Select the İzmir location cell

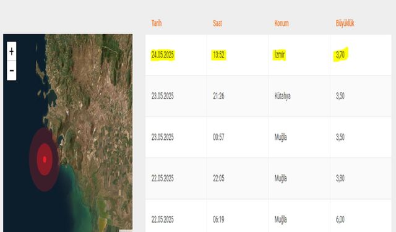click(x=279, y=55)
